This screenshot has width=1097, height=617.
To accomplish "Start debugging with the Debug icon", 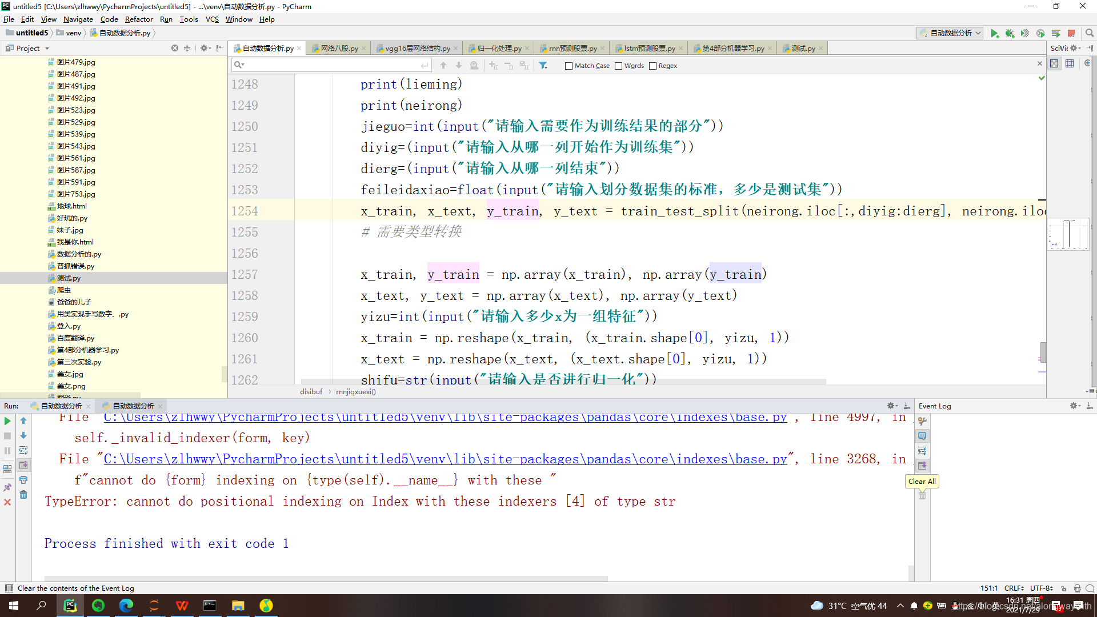I will (1010, 33).
